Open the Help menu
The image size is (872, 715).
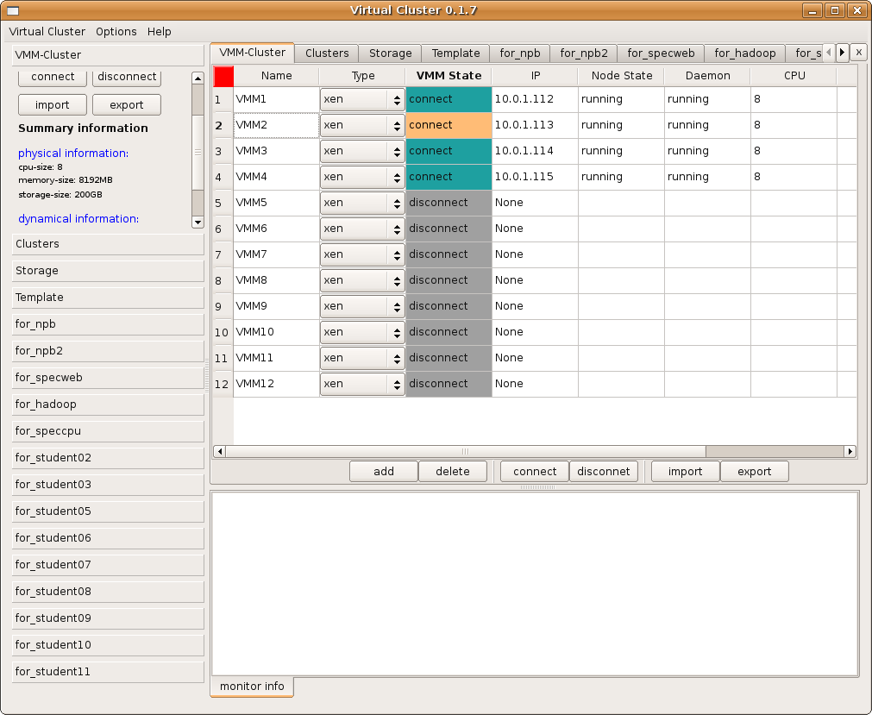click(160, 32)
